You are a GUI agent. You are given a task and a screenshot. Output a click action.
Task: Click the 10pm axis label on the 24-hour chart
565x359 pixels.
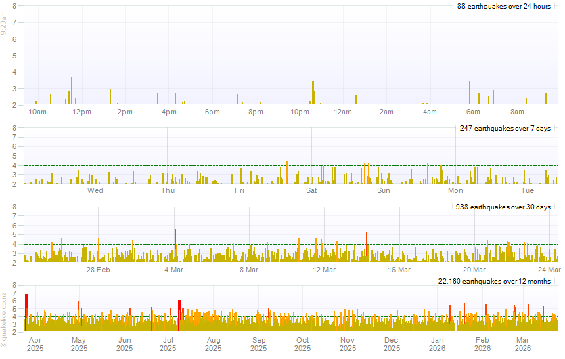[300, 112]
